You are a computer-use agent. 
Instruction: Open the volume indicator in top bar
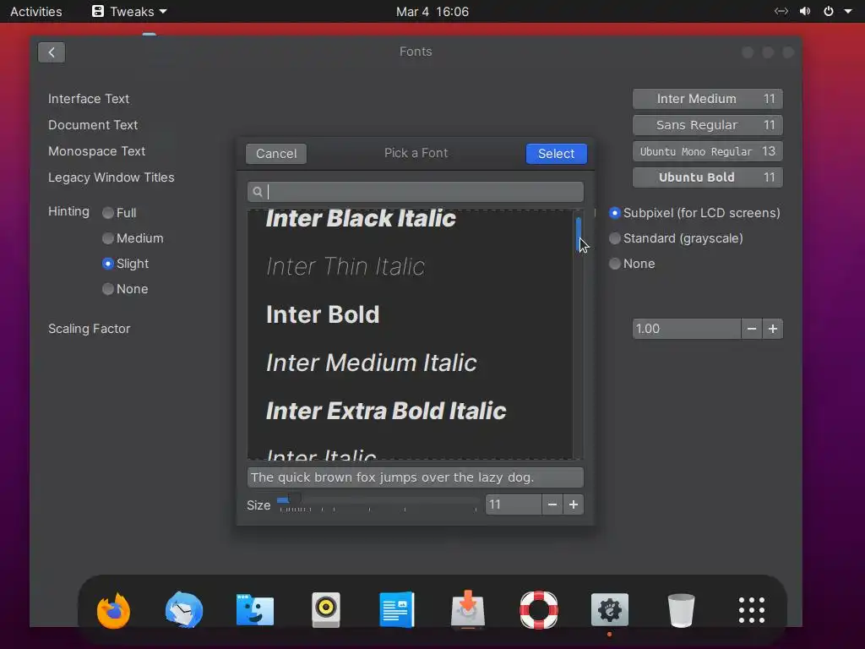click(x=805, y=12)
